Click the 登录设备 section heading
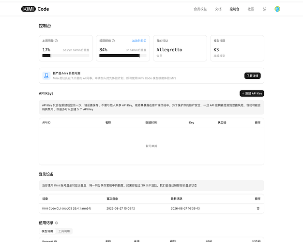 (46, 174)
